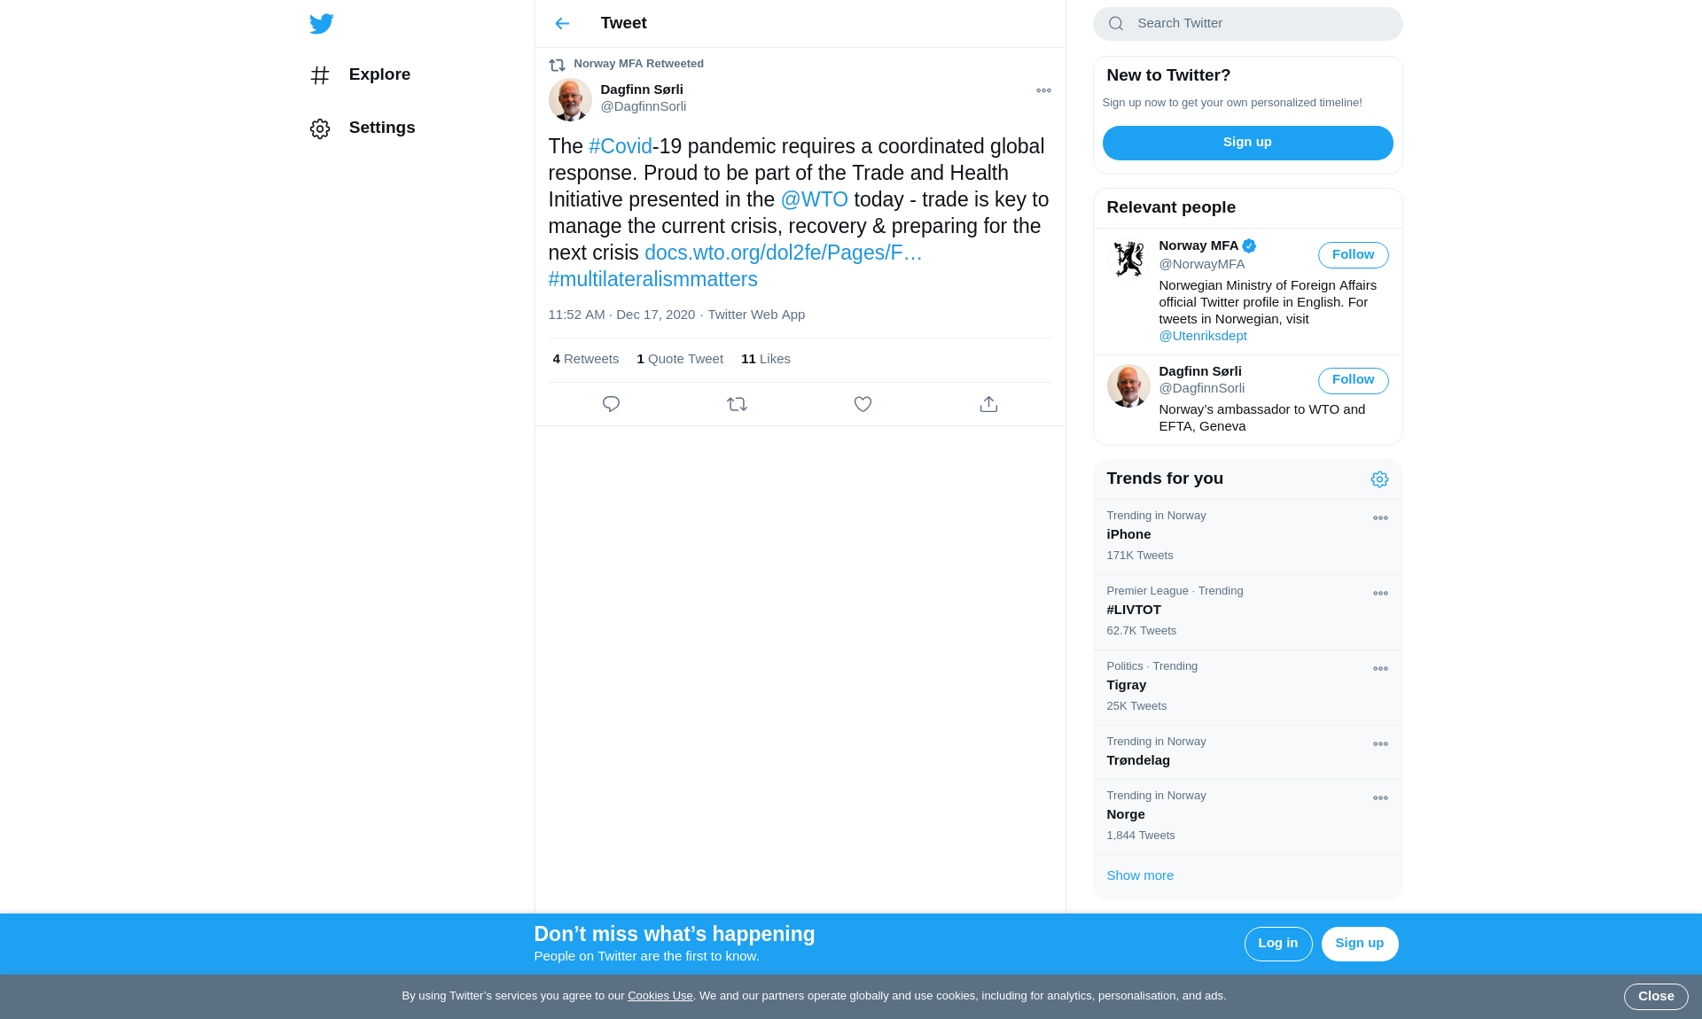1702x1019 pixels.
Task: Click the reply speech bubble icon
Action: (x=611, y=404)
